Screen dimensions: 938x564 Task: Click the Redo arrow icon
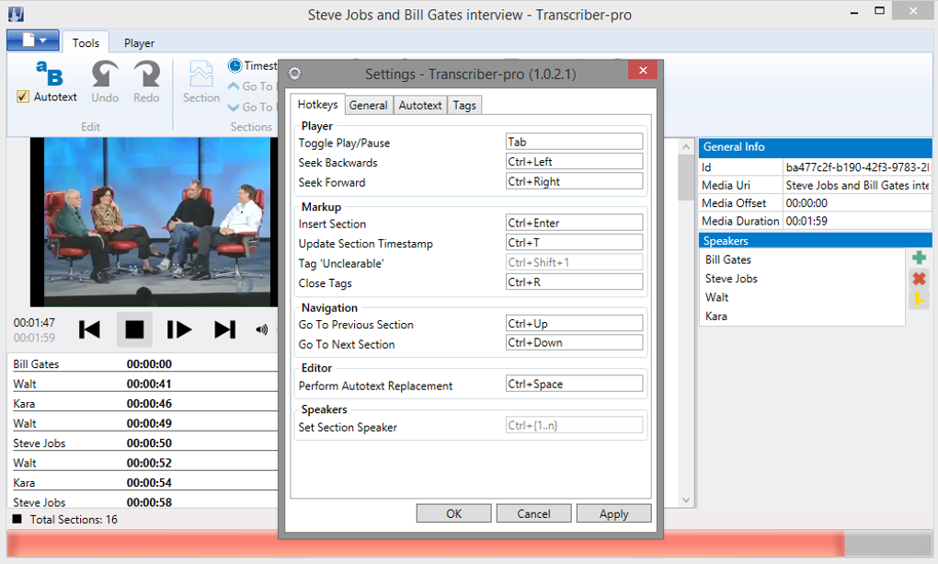[x=146, y=75]
